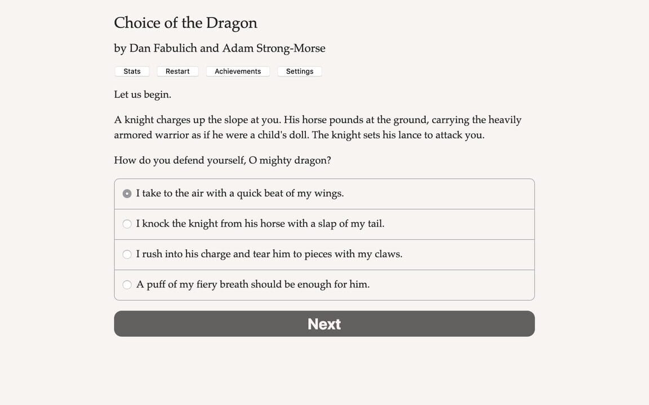View achievements for the story

(x=237, y=71)
